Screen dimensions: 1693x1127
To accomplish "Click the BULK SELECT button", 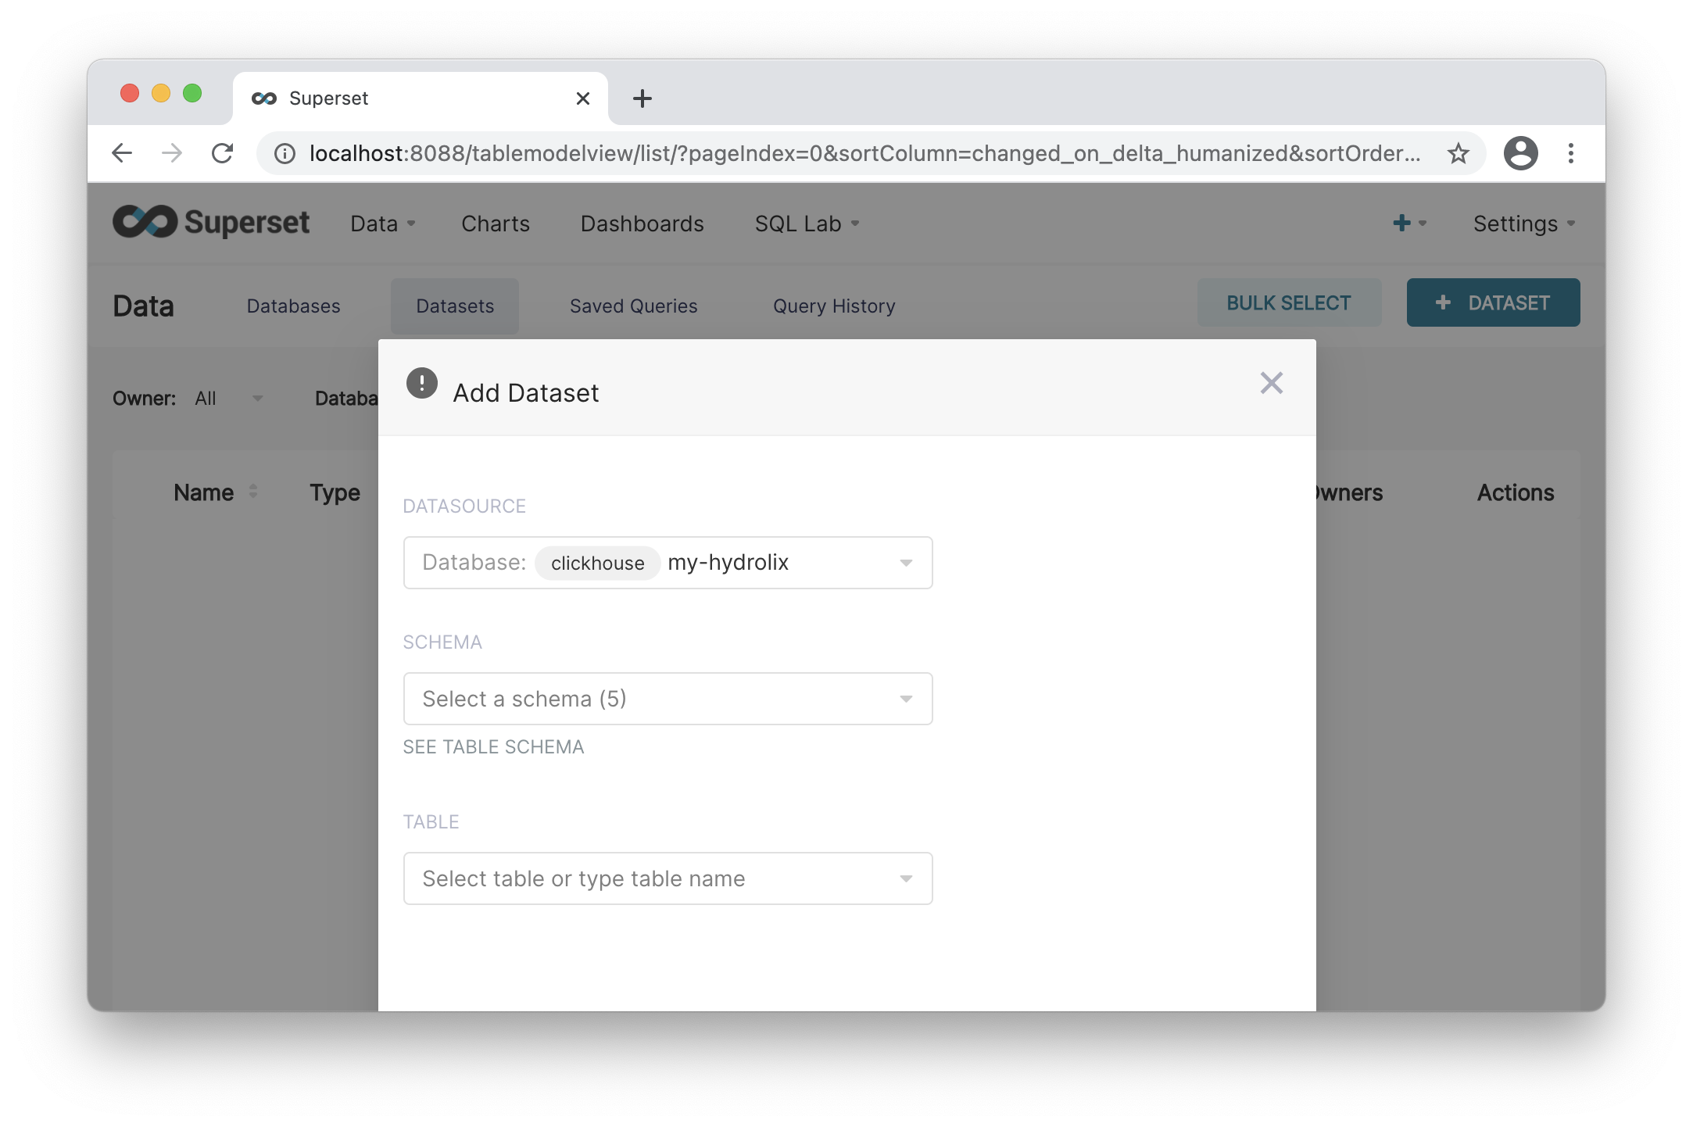I will [x=1289, y=302].
